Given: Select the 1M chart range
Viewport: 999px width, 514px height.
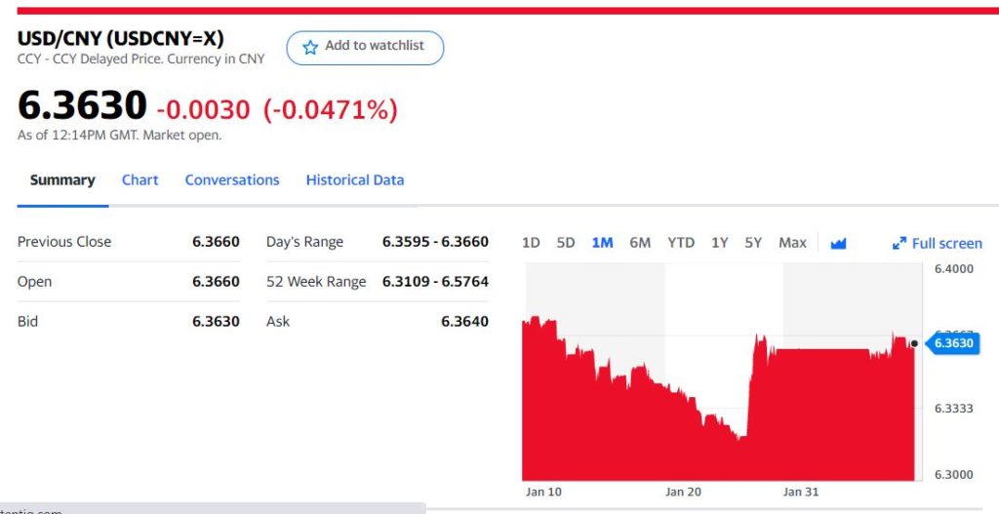Looking at the screenshot, I should (602, 243).
